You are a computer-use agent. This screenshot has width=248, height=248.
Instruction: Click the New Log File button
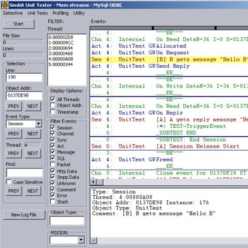(x=24, y=215)
